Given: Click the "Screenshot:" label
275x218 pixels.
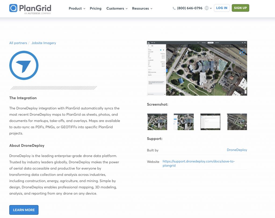Looking at the screenshot, I should 157,105.
